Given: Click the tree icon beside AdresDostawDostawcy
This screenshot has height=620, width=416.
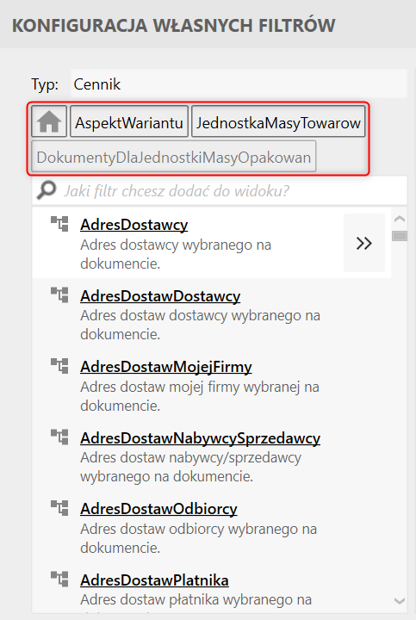Looking at the screenshot, I should click(59, 295).
